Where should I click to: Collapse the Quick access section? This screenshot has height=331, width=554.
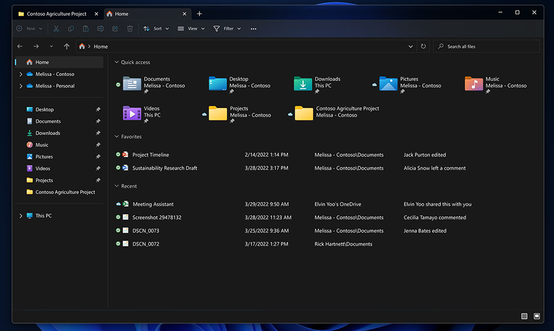tap(116, 62)
